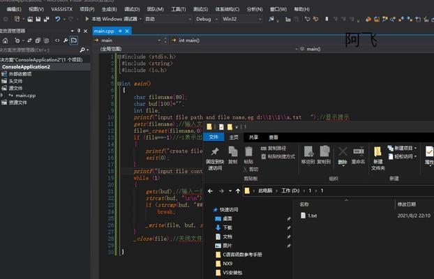Click the search magnifier in Solution Explorer
The image size is (434, 279).
(82, 50)
